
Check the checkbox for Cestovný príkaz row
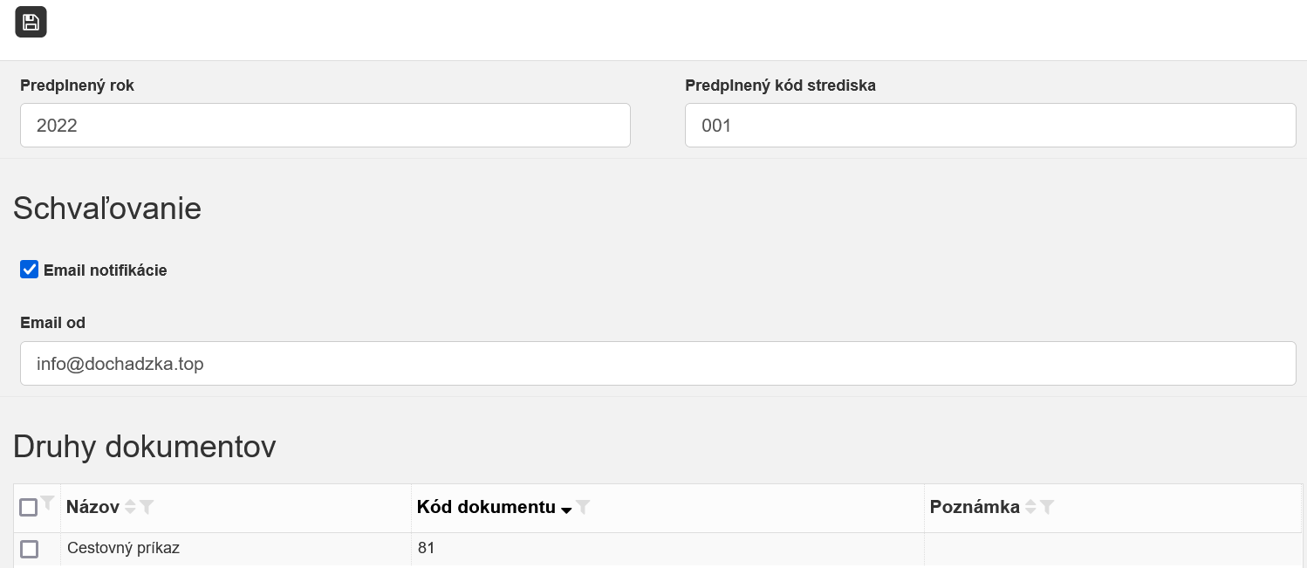(29, 549)
